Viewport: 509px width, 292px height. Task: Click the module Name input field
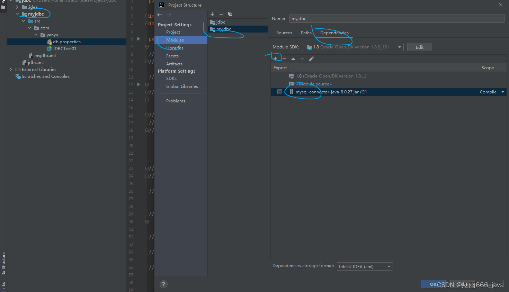[x=397, y=19]
